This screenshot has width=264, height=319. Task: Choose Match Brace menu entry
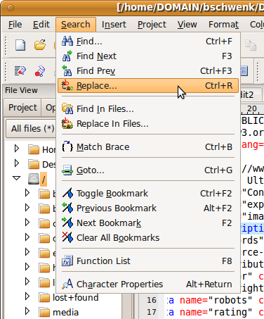pyautogui.click(x=148, y=147)
